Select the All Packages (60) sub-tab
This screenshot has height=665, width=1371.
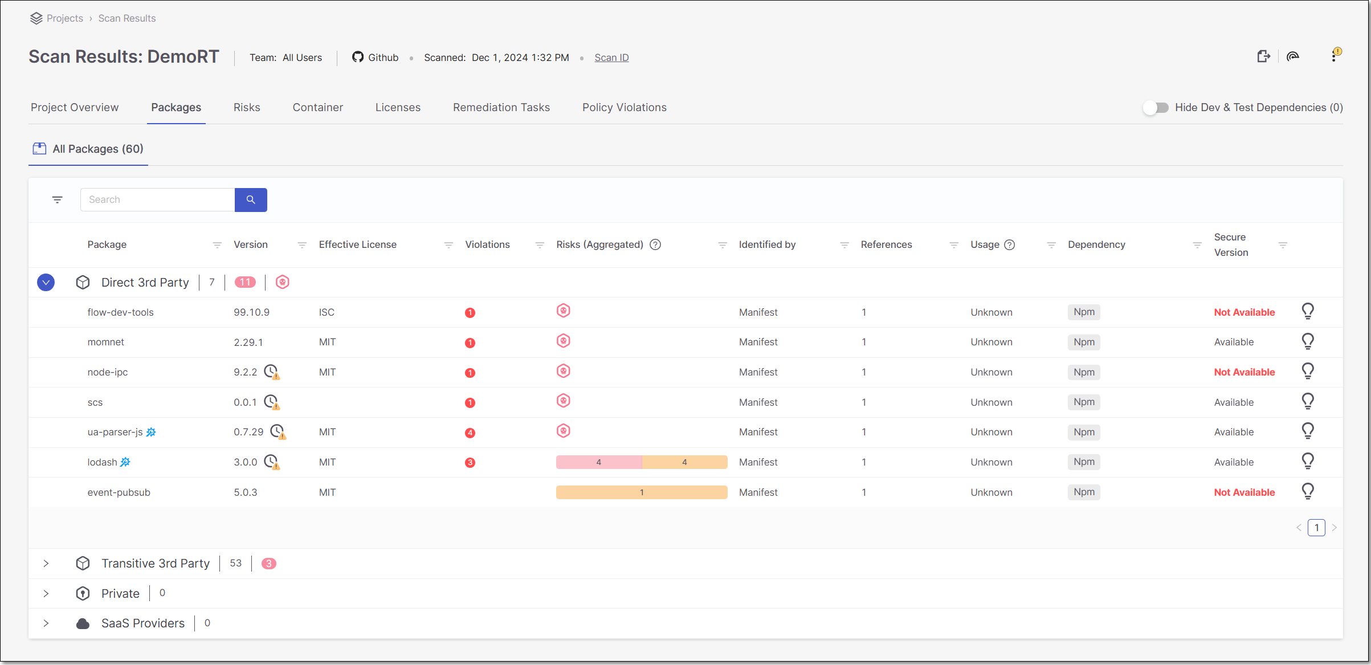88,149
